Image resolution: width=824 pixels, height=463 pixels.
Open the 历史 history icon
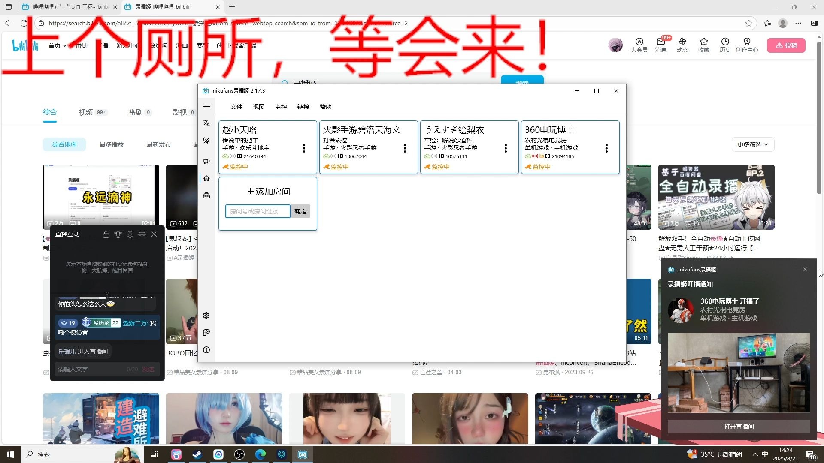pos(725,45)
